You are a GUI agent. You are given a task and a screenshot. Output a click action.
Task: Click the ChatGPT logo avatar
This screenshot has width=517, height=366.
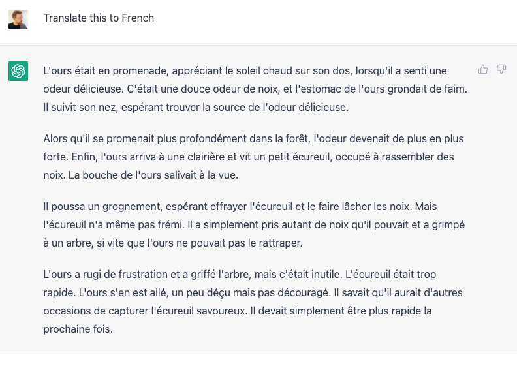coord(18,70)
